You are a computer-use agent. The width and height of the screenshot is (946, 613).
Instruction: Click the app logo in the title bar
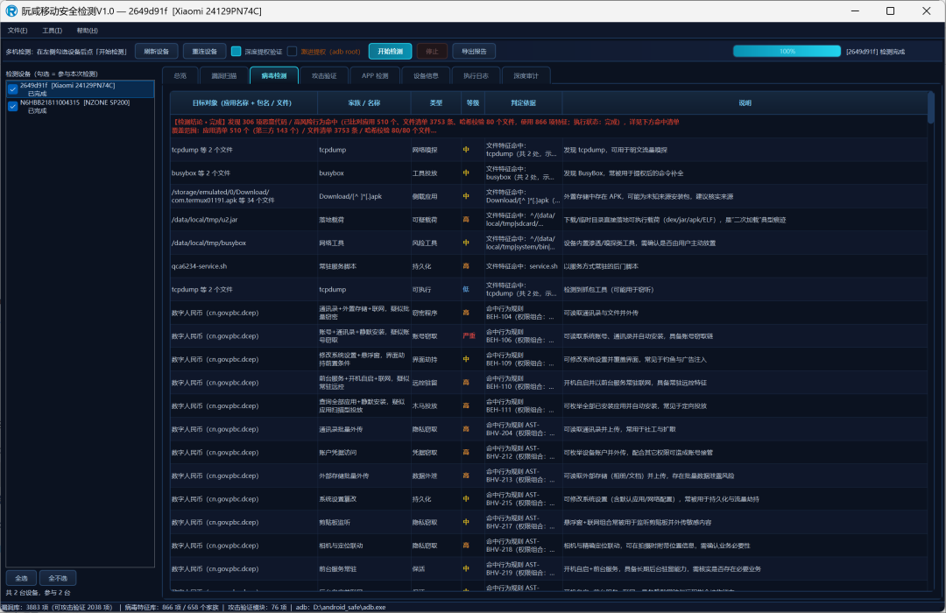pos(11,11)
